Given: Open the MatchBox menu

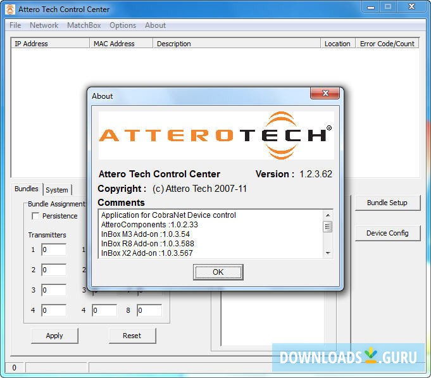Looking at the screenshot, I should tap(84, 25).
